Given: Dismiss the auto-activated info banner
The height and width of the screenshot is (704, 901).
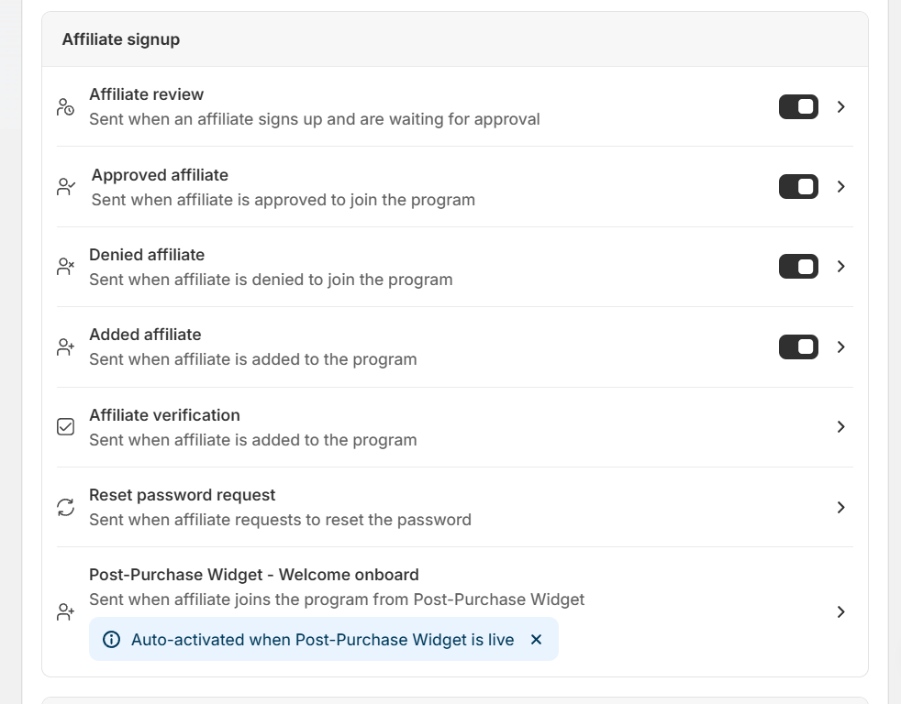Looking at the screenshot, I should 537,640.
